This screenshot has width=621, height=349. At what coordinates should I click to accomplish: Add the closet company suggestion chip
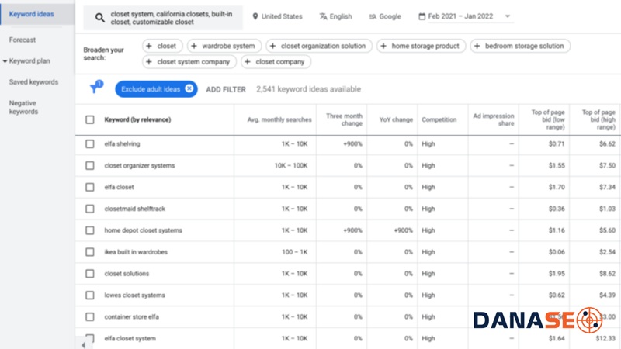276,62
